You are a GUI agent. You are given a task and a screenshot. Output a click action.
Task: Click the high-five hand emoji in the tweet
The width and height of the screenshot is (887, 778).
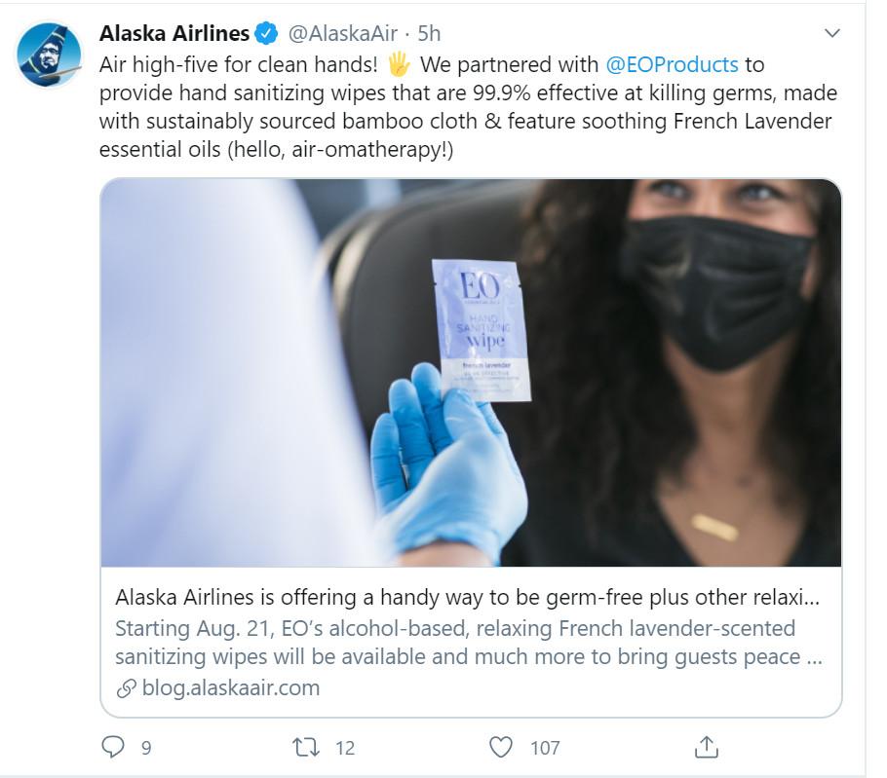pos(399,65)
